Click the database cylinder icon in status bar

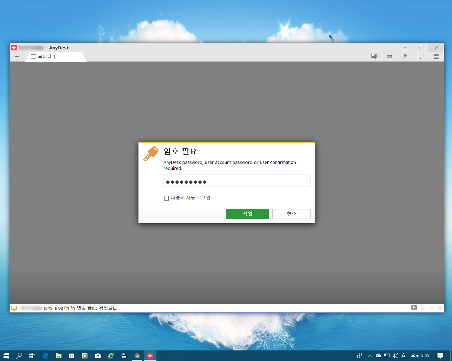[440, 308]
